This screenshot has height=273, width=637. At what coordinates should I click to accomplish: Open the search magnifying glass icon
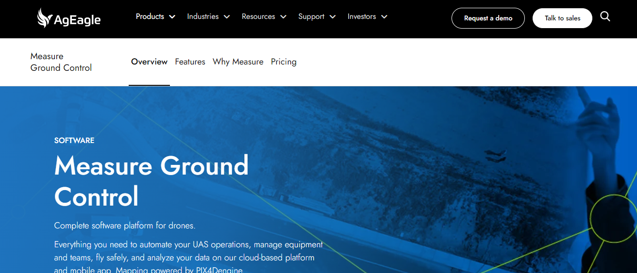(x=605, y=16)
